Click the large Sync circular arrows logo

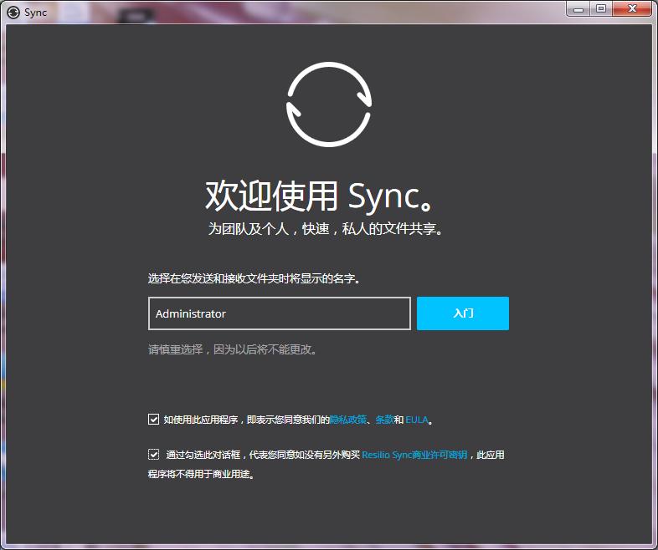329,104
